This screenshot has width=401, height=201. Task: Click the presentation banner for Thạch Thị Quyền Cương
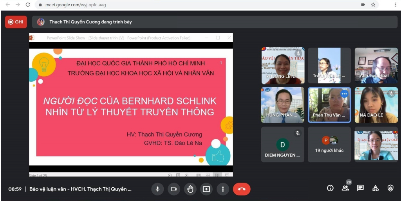215,22
